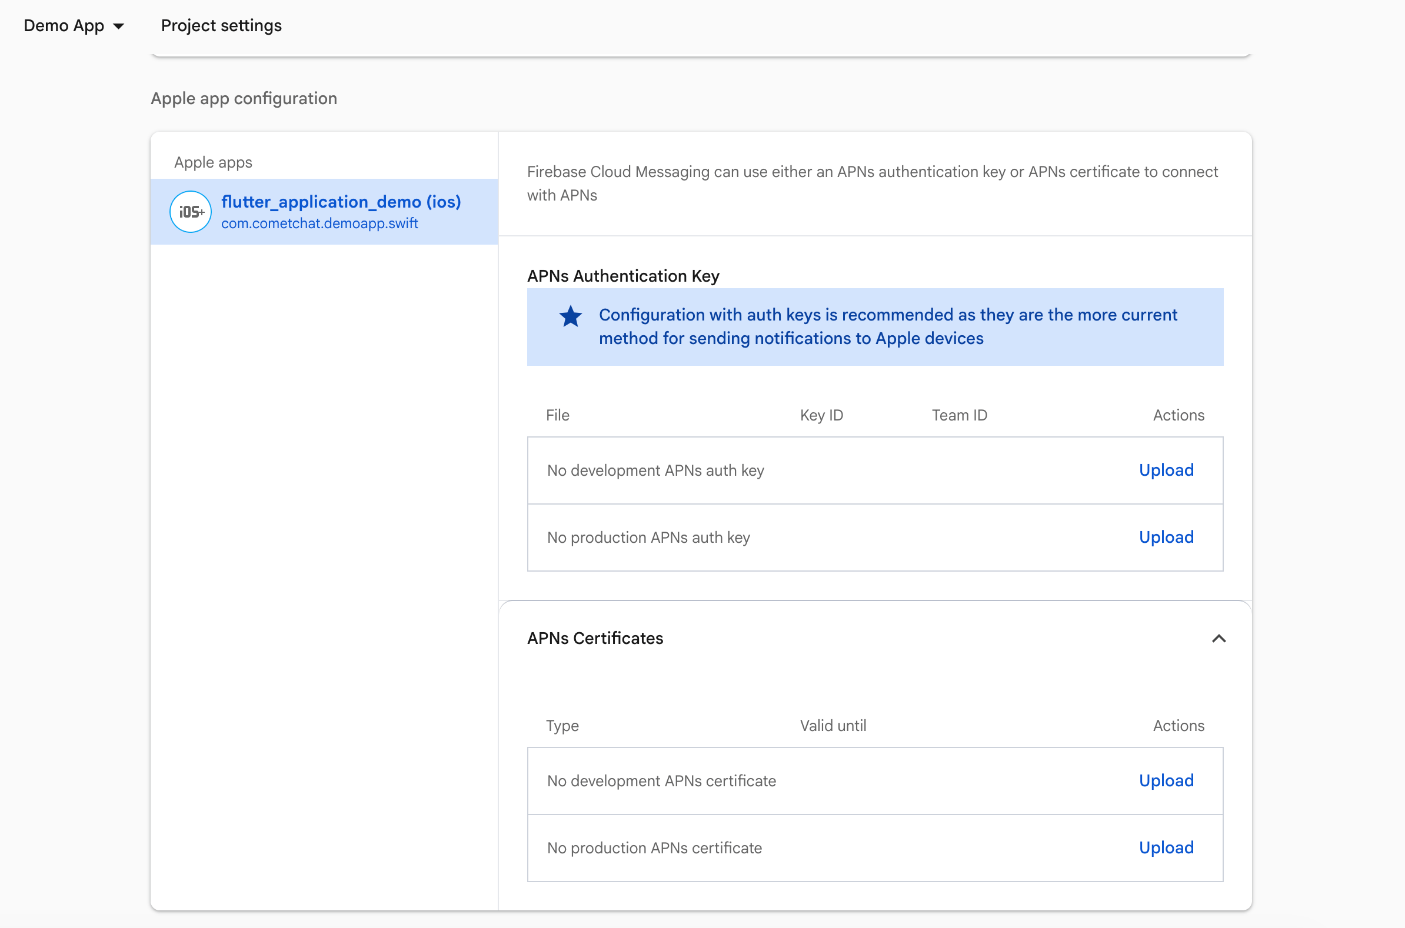Upload development APNs auth key
The height and width of the screenshot is (928, 1405).
click(x=1166, y=470)
